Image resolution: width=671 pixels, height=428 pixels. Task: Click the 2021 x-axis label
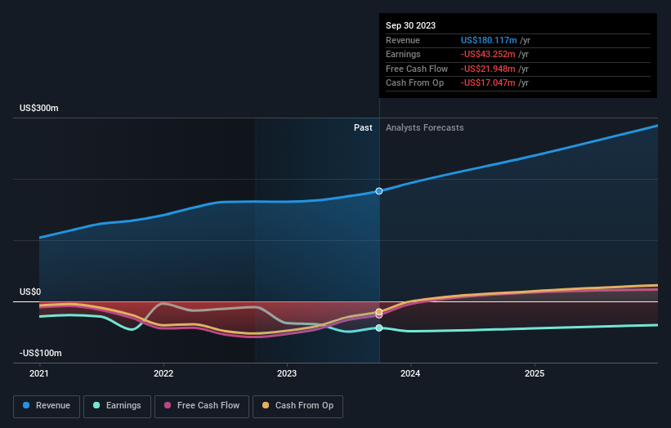point(39,373)
